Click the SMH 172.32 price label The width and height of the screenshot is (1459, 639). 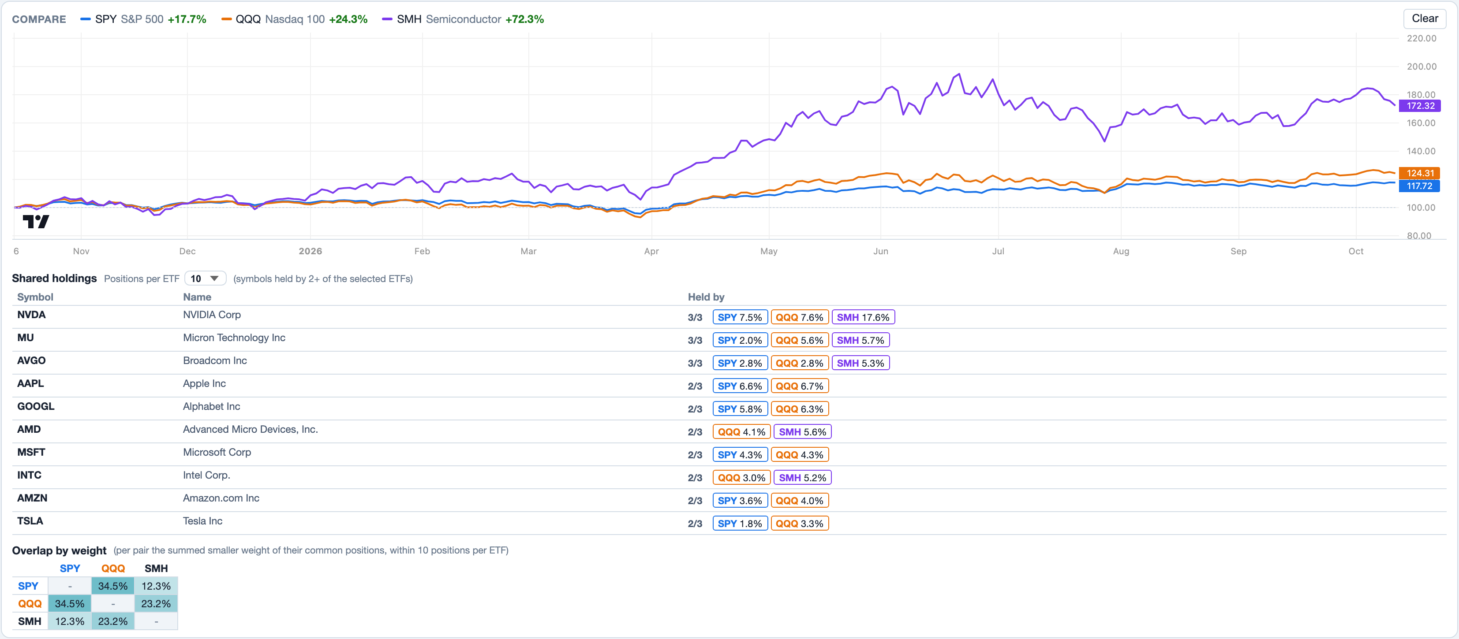[x=1420, y=106]
